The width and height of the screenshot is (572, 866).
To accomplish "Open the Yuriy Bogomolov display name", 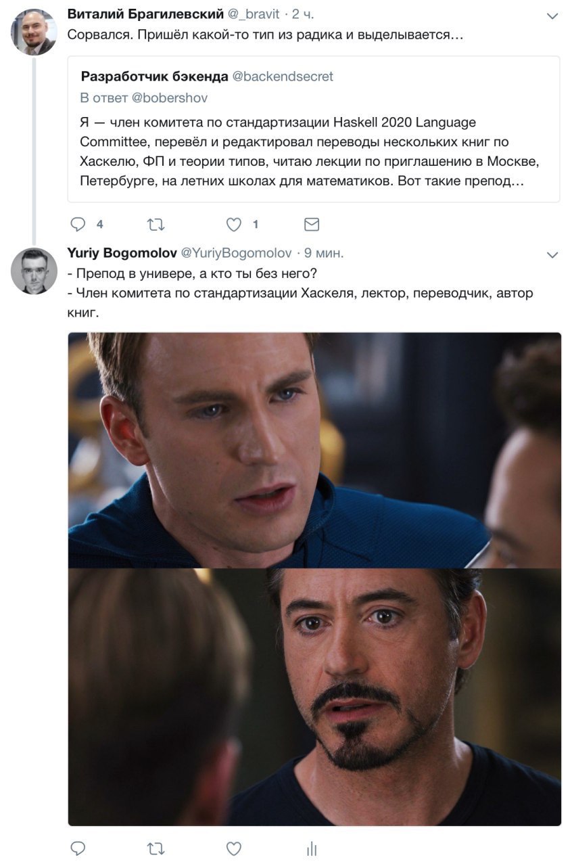I will [x=122, y=253].
